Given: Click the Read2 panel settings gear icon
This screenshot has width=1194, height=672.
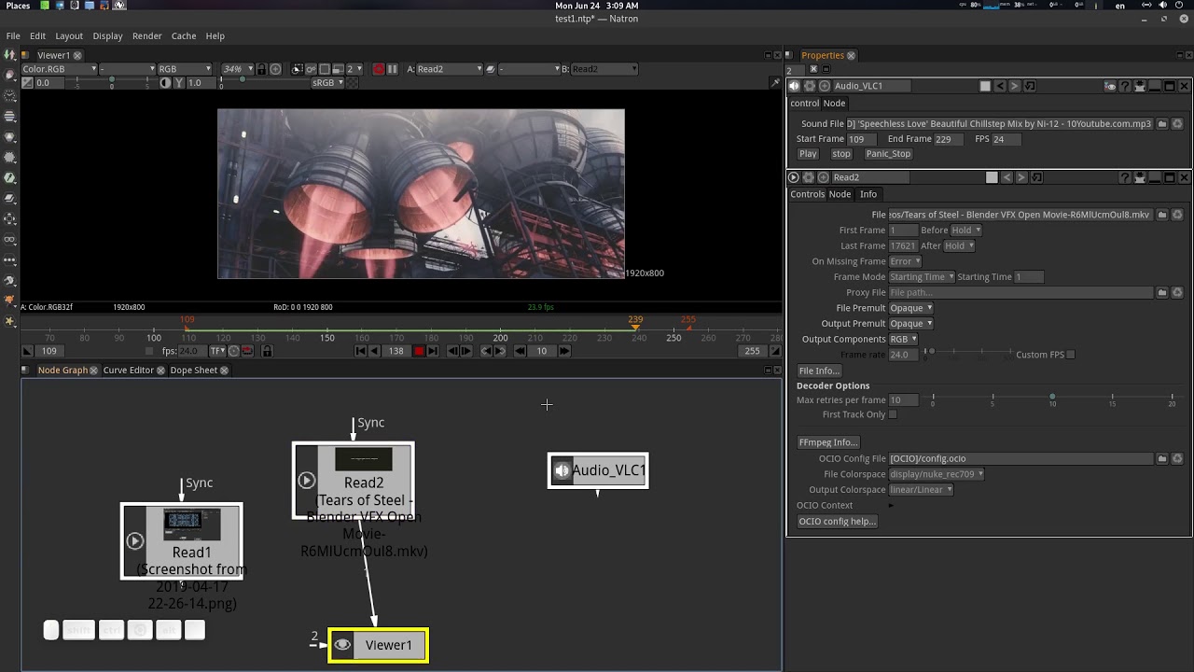Looking at the screenshot, I should 808,177.
